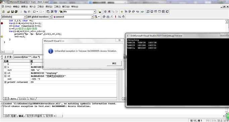Click the hand Insert Breakpoint icon
229x122 pixels.
coord(123,17)
